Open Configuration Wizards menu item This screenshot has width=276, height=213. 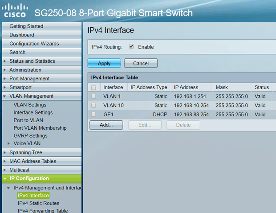pyautogui.click(x=41, y=44)
